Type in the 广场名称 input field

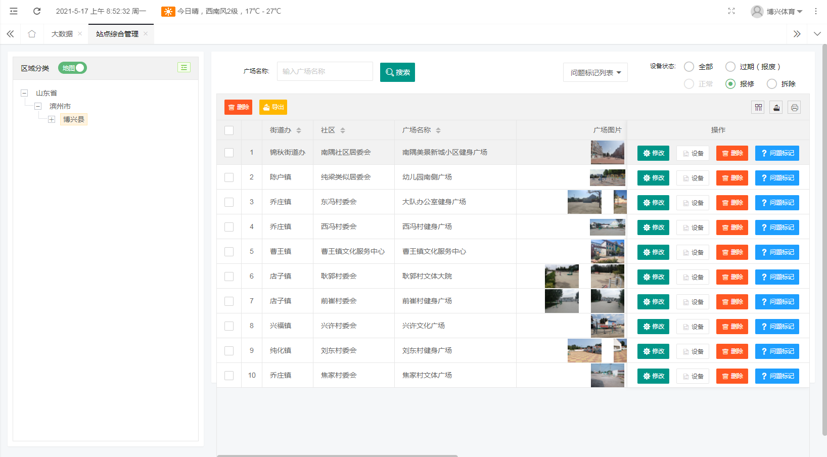325,71
